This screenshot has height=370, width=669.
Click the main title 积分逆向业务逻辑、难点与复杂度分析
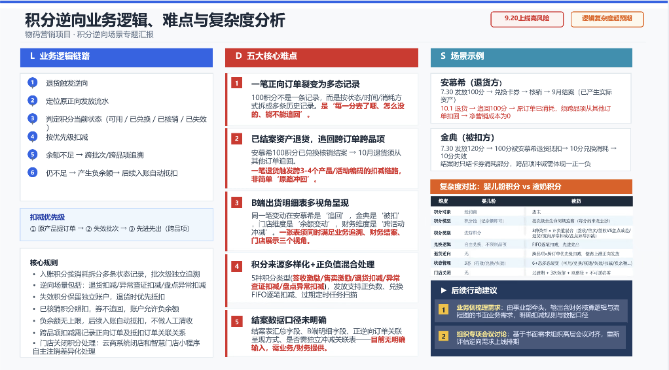(x=155, y=20)
